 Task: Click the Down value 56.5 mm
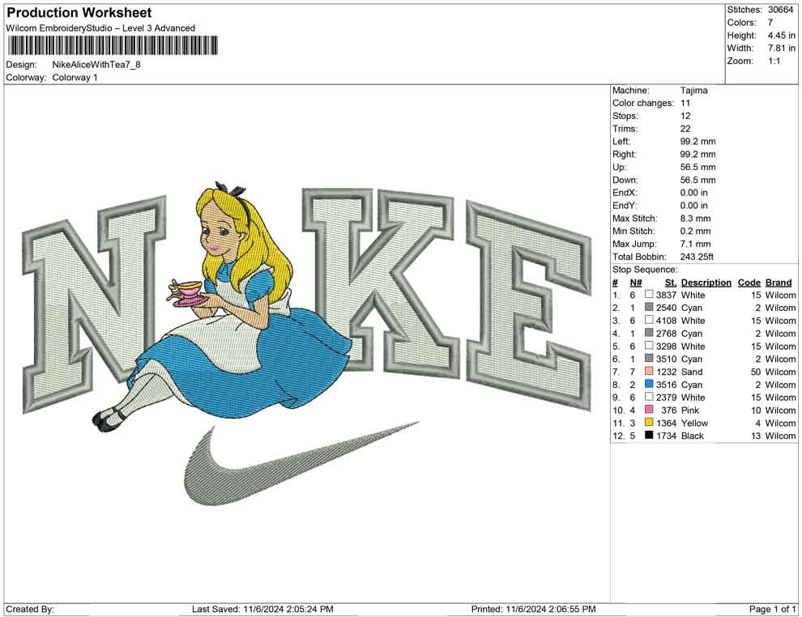point(697,180)
